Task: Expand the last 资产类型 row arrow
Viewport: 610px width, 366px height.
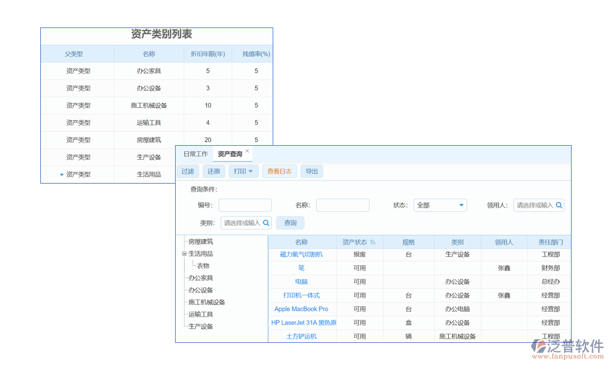Action: click(x=62, y=174)
